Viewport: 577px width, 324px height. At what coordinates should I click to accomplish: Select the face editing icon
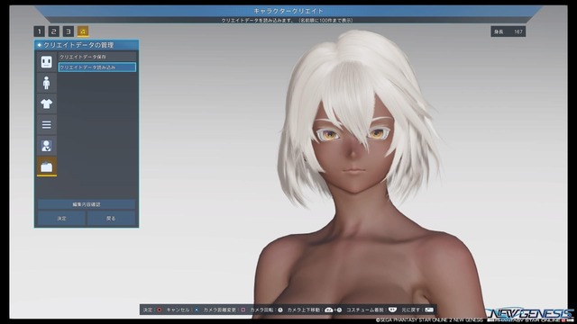point(46,62)
